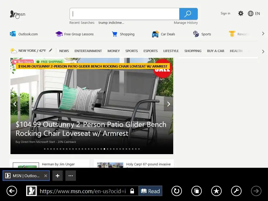268x201 pixels.
Task: Click the site favicon beside the address bar
Action: pyautogui.click(x=31, y=191)
